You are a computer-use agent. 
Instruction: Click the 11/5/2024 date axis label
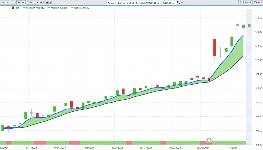coord(232,148)
